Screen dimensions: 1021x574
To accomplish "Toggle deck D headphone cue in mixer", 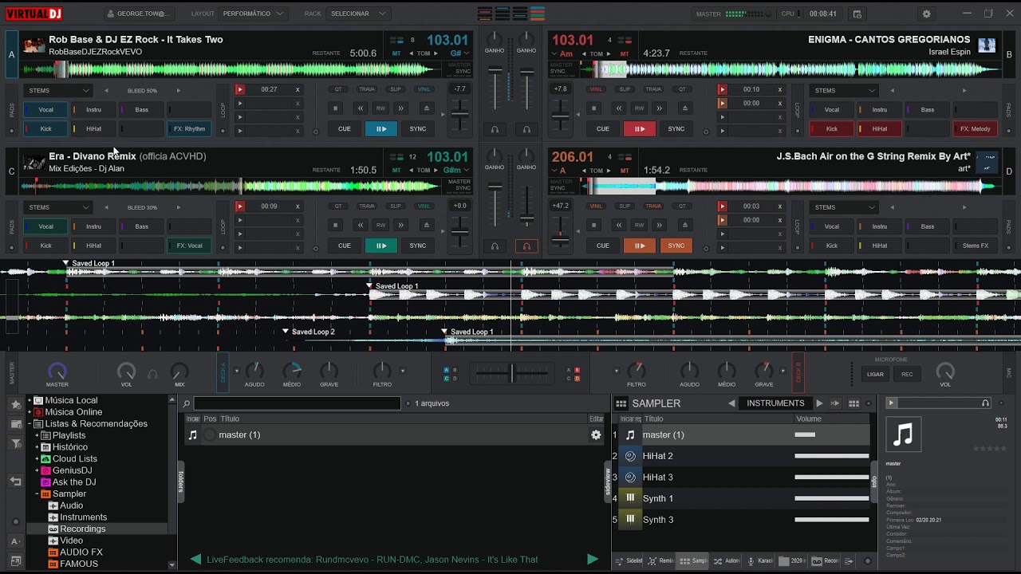I will pos(526,246).
